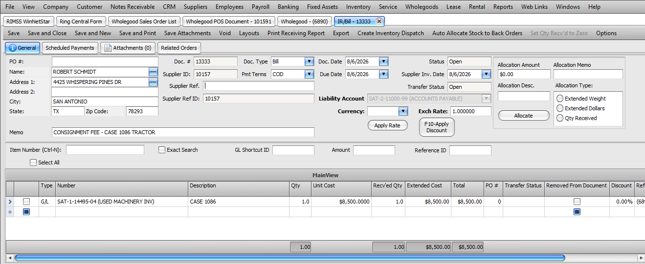Open the Due Date calendar dropdown
Screen dimensions: 645x264
tap(384, 74)
